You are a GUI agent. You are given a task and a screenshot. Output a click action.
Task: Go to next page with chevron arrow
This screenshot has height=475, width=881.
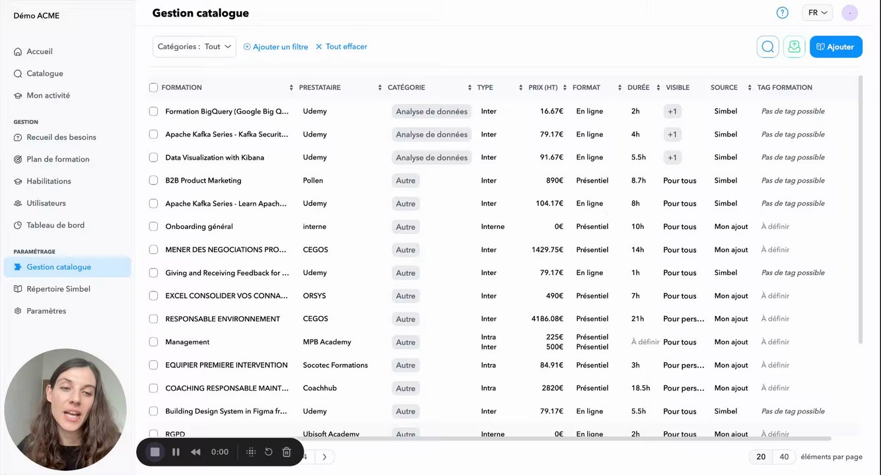(x=324, y=457)
